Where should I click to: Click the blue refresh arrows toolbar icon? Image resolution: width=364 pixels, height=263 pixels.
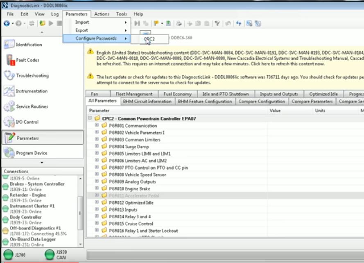(238, 23)
